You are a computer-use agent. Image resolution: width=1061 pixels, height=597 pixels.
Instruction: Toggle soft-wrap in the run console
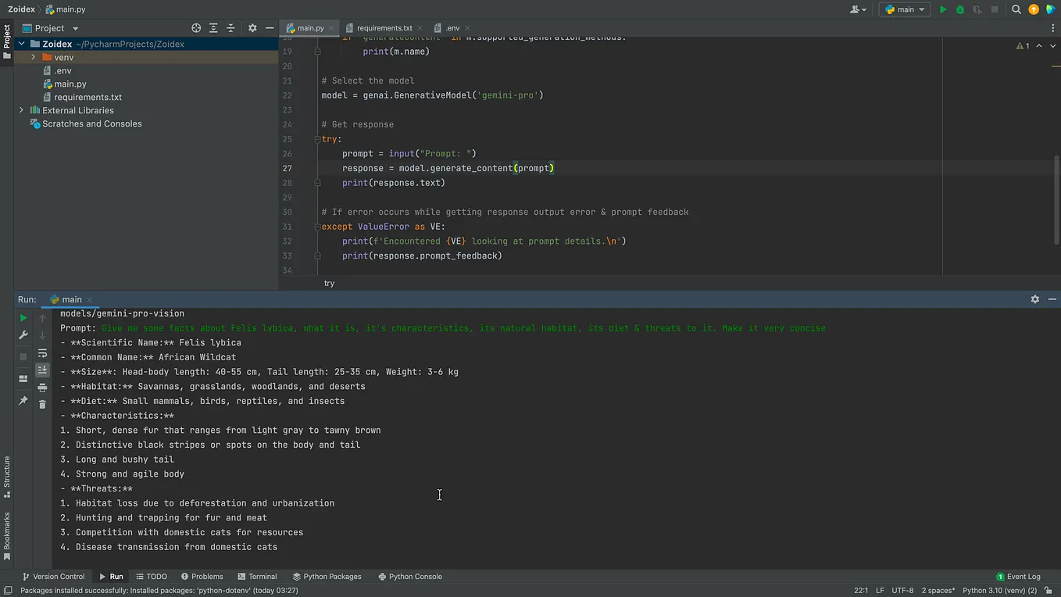tap(42, 353)
